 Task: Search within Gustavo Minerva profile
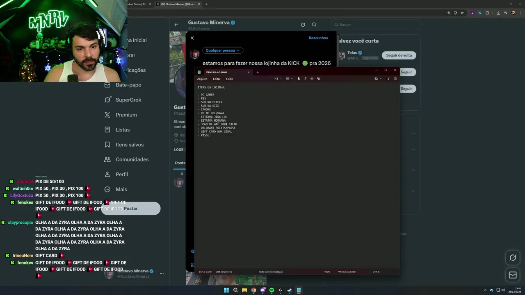314,25
